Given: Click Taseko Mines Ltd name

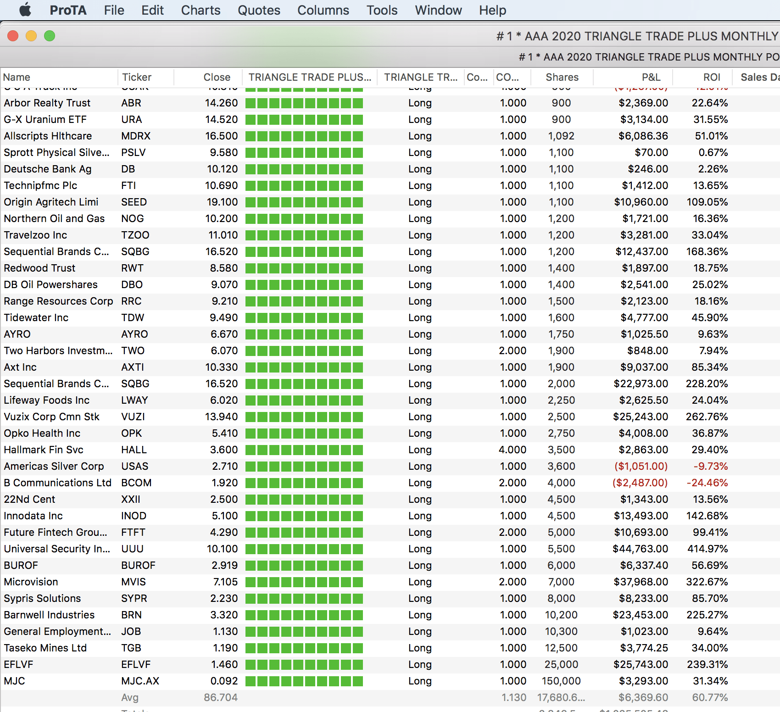Looking at the screenshot, I should pyautogui.click(x=45, y=648).
